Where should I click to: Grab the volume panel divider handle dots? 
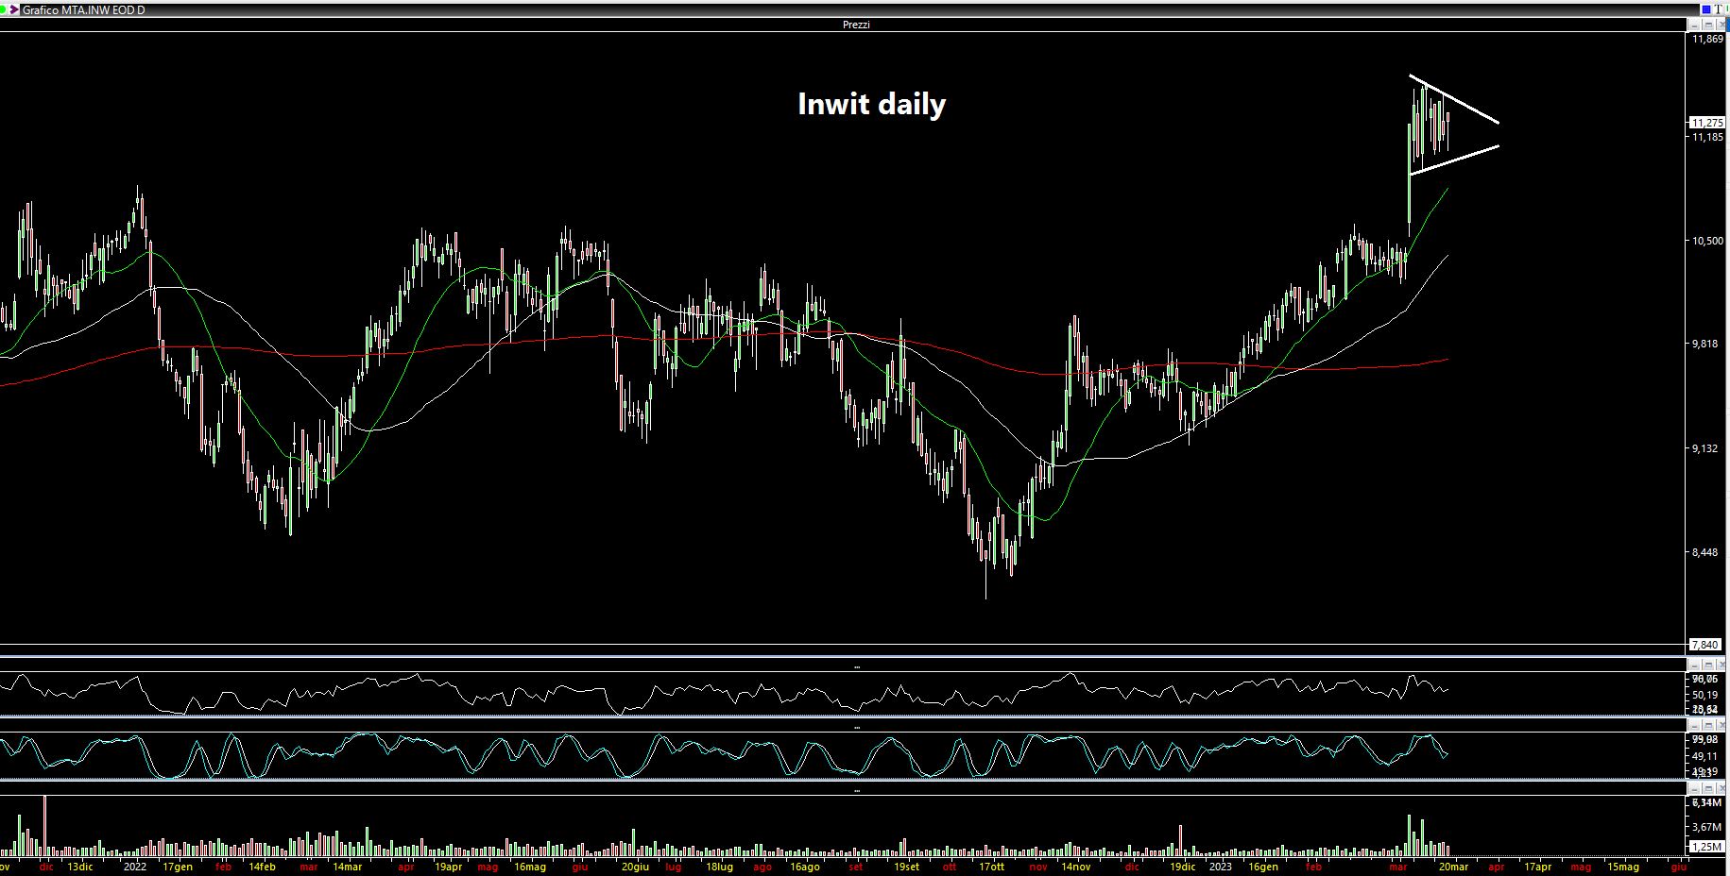pos(857,791)
